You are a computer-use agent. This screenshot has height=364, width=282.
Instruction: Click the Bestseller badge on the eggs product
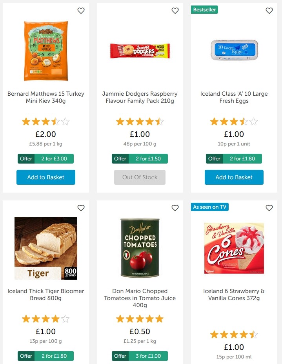click(x=204, y=9)
